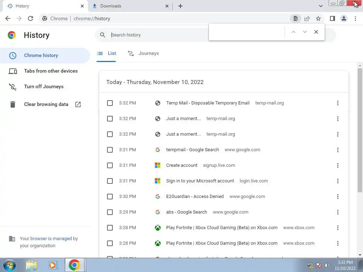Share this page using the share icon
This screenshot has width=363, height=272.
pos(307,18)
